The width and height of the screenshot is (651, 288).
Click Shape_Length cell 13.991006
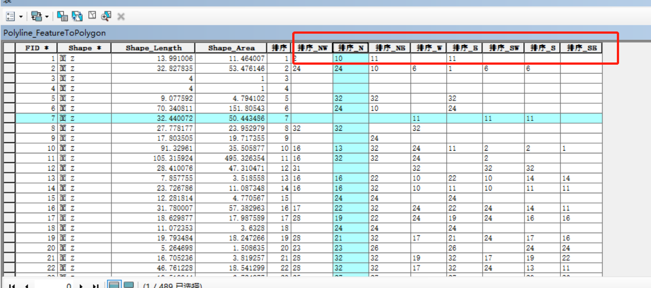tap(153, 58)
